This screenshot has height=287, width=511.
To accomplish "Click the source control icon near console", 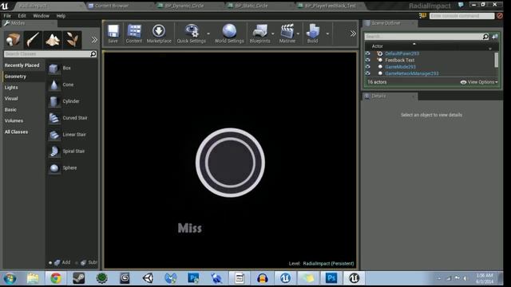I will [x=422, y=16].
